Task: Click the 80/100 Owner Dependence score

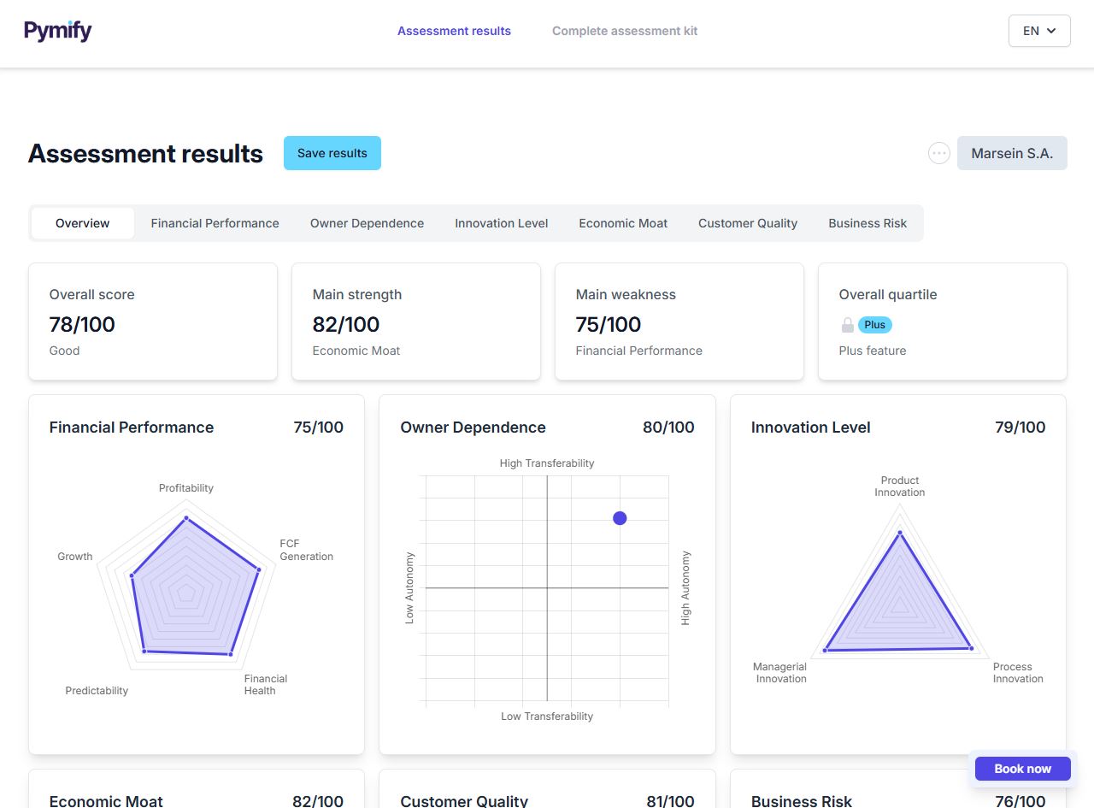Action: [x=668, y=428]
